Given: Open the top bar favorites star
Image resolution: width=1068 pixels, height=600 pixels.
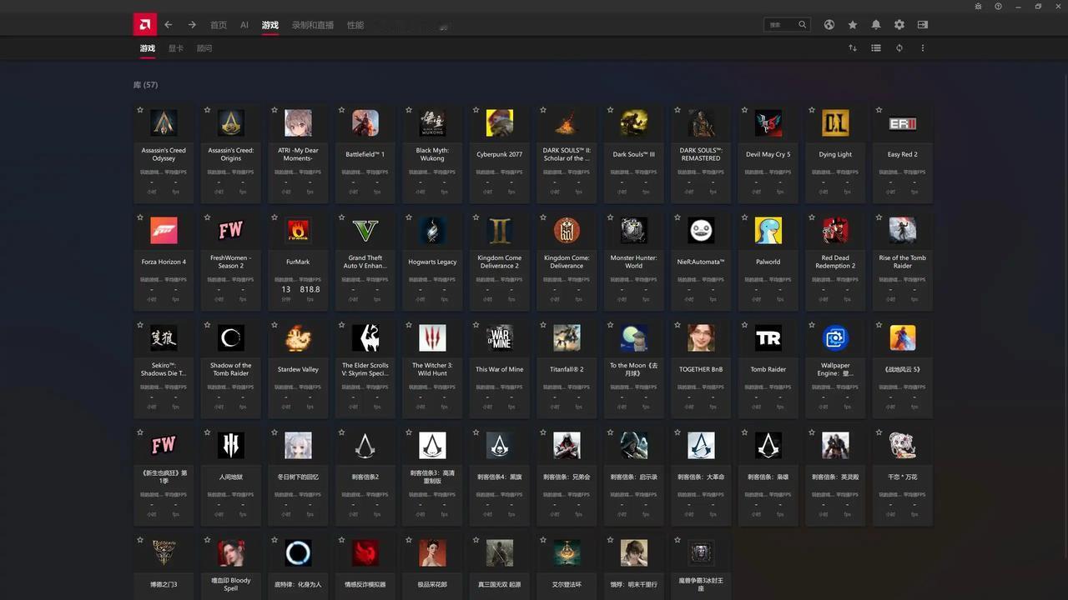Looking at the screenshot, I should [852, 25].
